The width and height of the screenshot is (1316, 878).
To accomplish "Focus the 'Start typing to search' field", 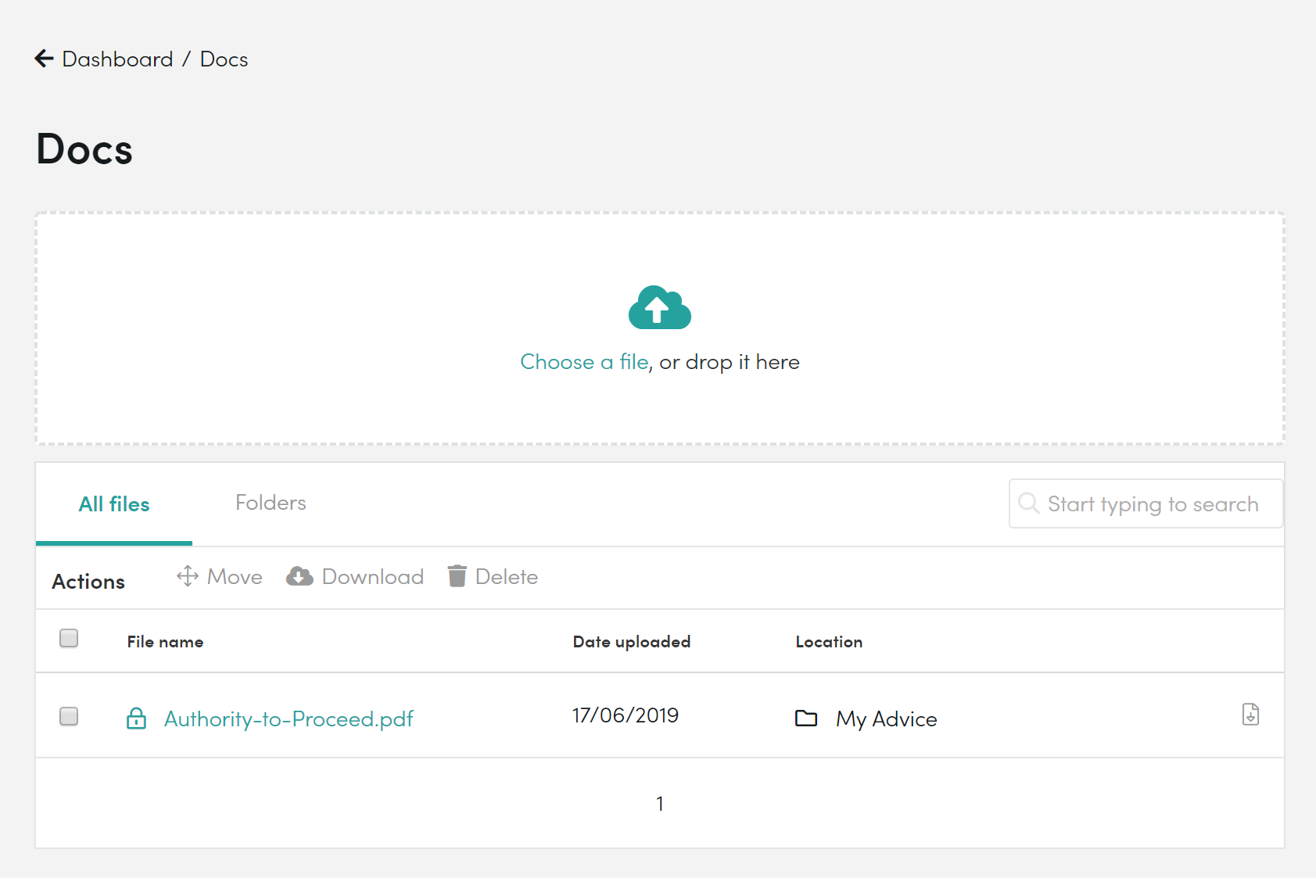I will click(x=1146, y=504).
